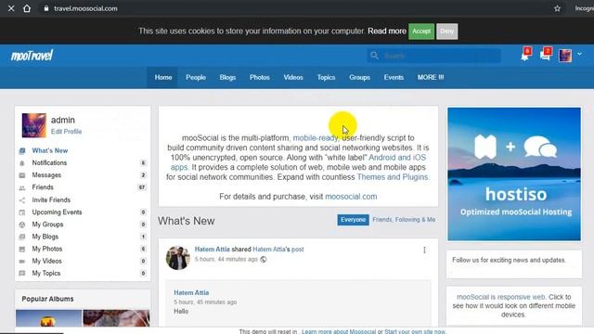Open the Invite Friends link
This screenshot has height=334, width=594.
click(x=51, y=199)
